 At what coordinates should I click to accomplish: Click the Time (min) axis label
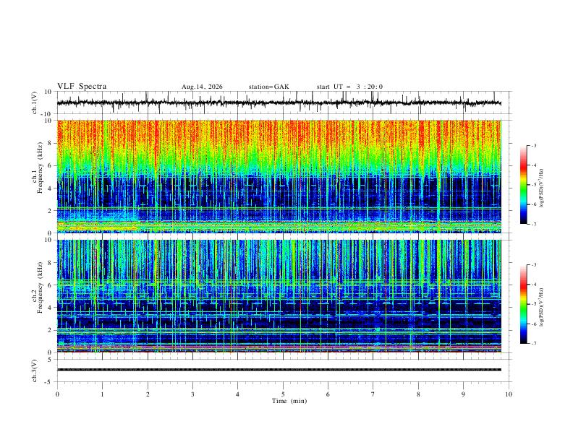coord(289,401)
